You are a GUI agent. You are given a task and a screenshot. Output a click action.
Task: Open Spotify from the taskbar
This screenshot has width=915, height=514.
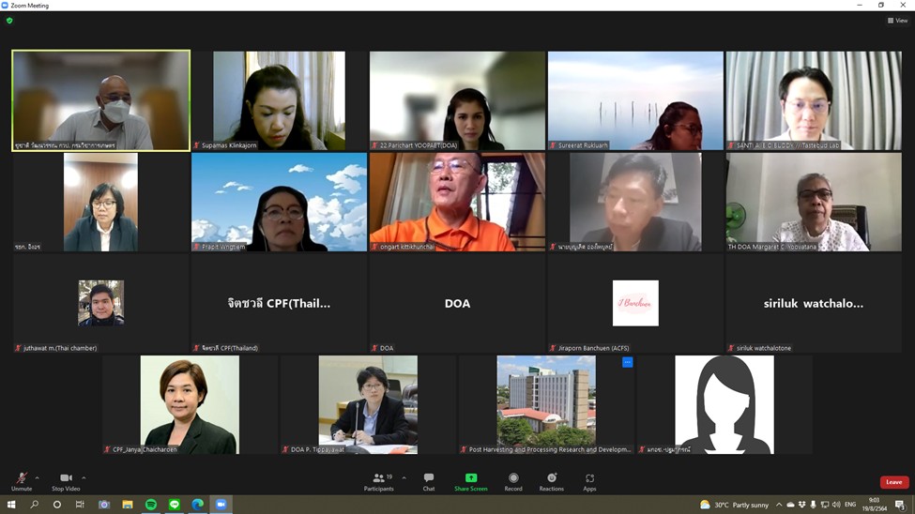(150, 505)
